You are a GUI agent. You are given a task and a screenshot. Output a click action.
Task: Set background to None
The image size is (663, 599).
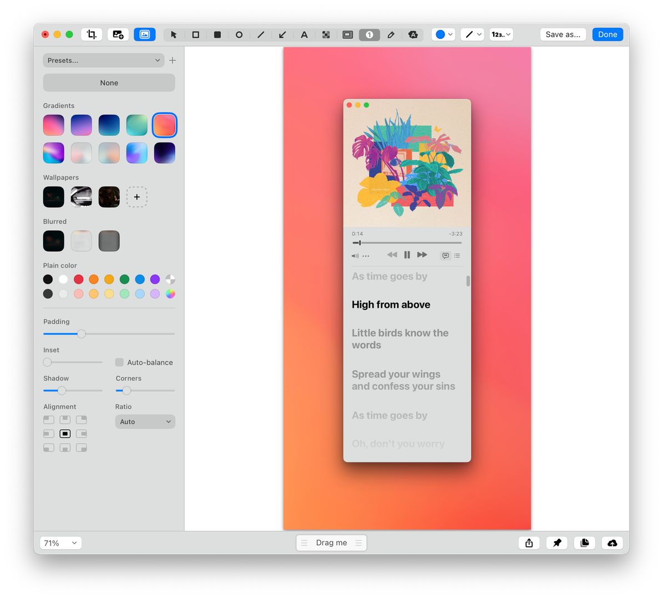click(109, 83)
